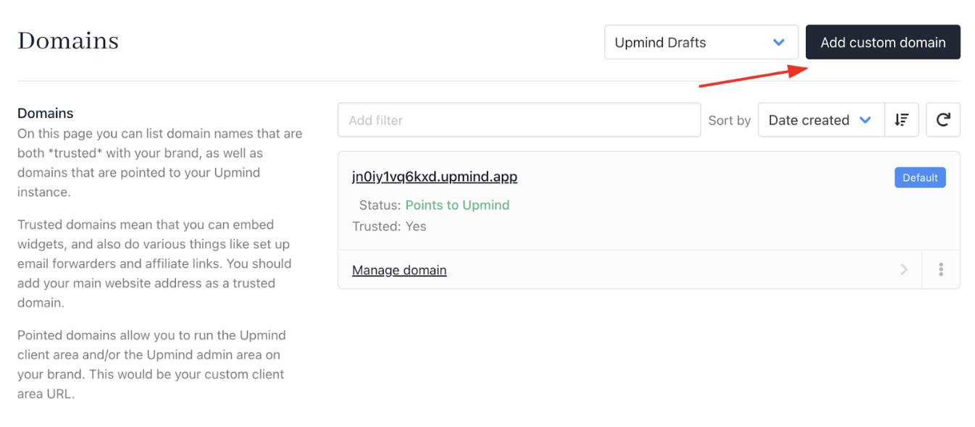Viewport: 975px width, 427px height.
Task: Open the Upmind Drafts brand dropdown
Action: (701, 43)
